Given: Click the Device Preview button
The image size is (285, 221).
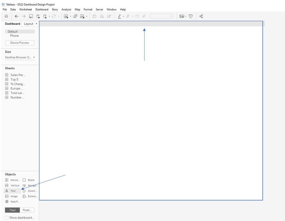Looking at the screenshot, I should pos(20,43).
